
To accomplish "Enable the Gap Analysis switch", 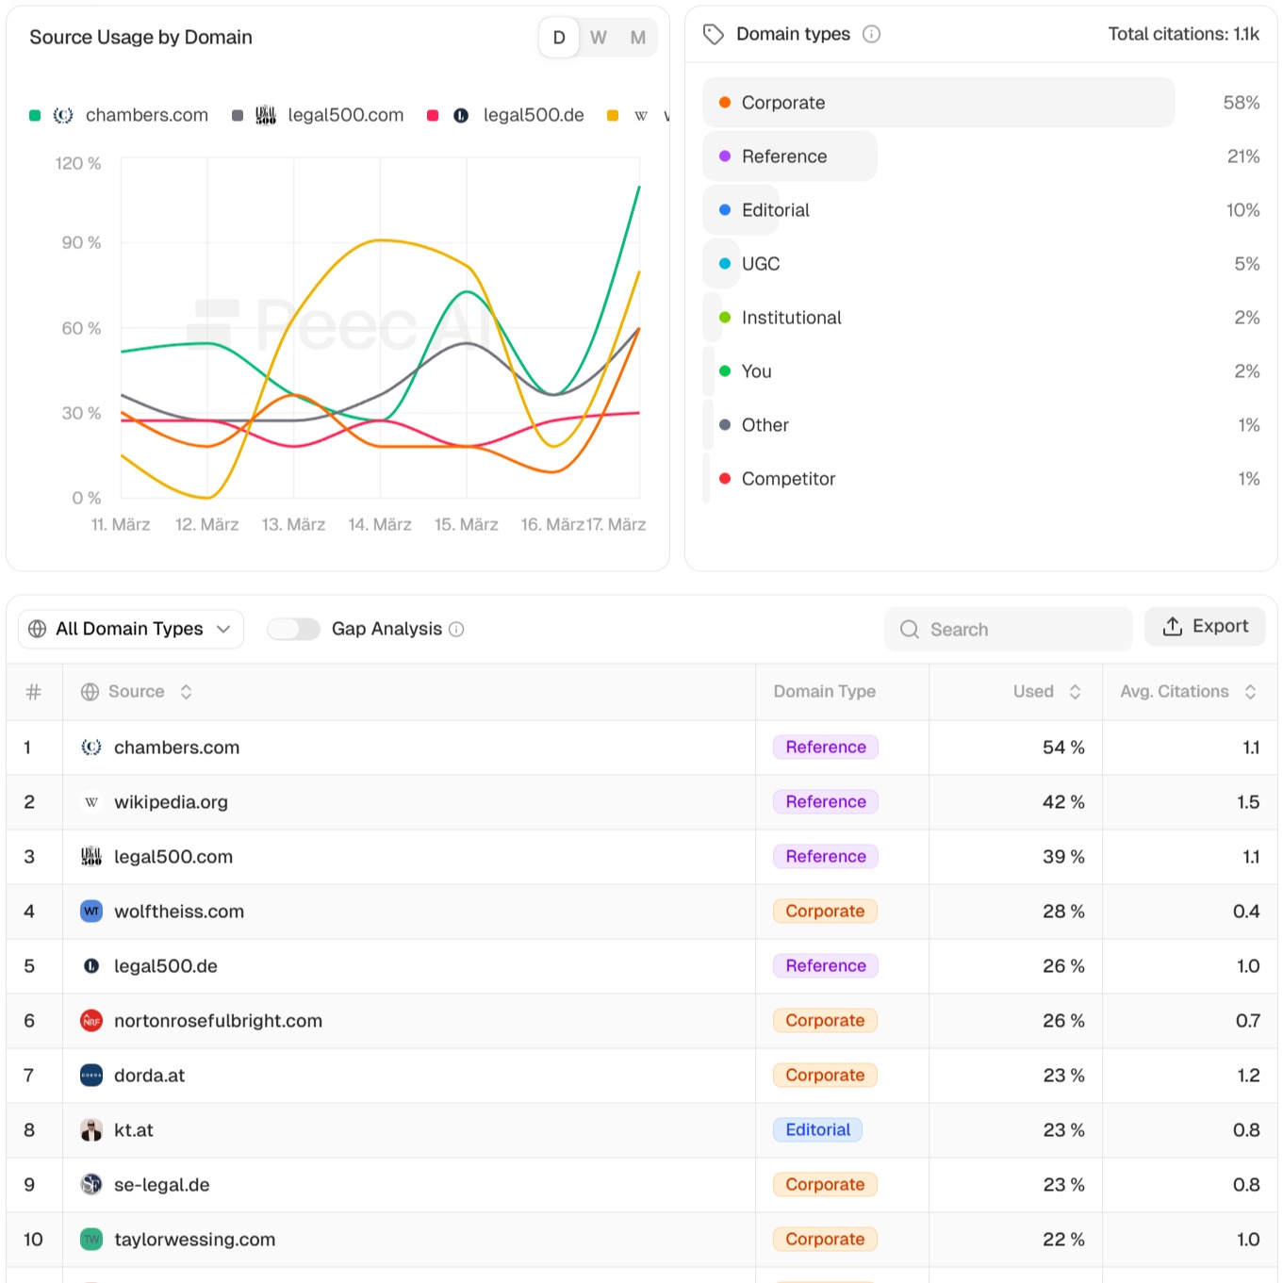I will (293, 628).
